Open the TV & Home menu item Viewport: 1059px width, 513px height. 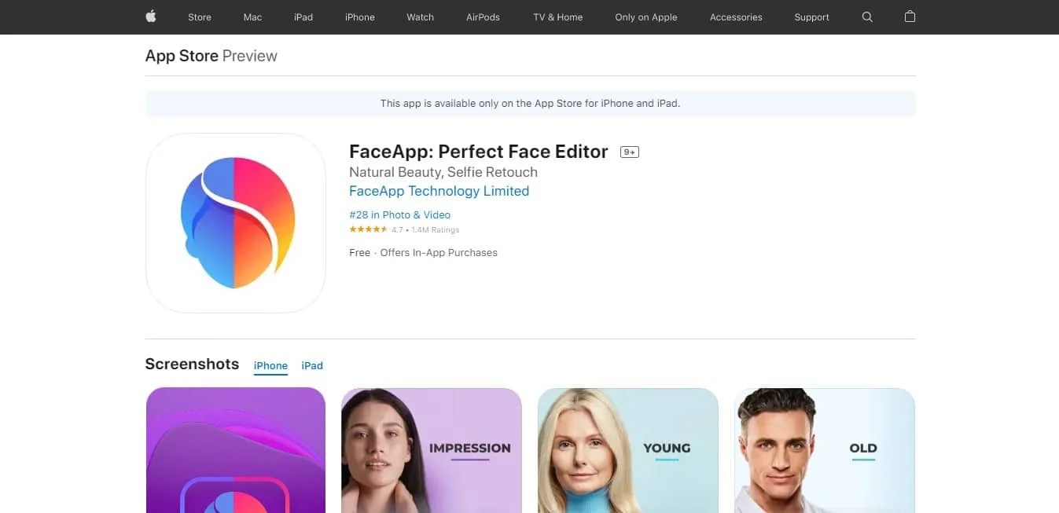tap(557, 16)
